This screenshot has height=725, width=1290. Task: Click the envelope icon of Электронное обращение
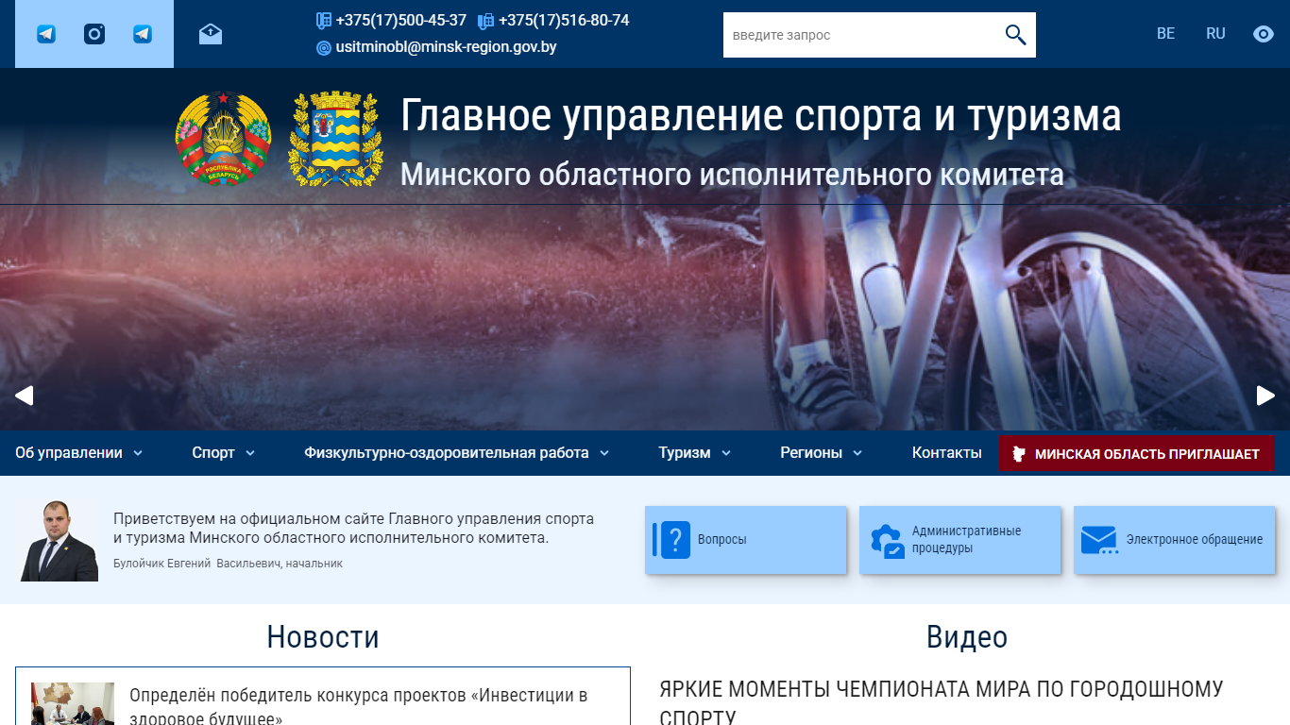point(1099,540)
